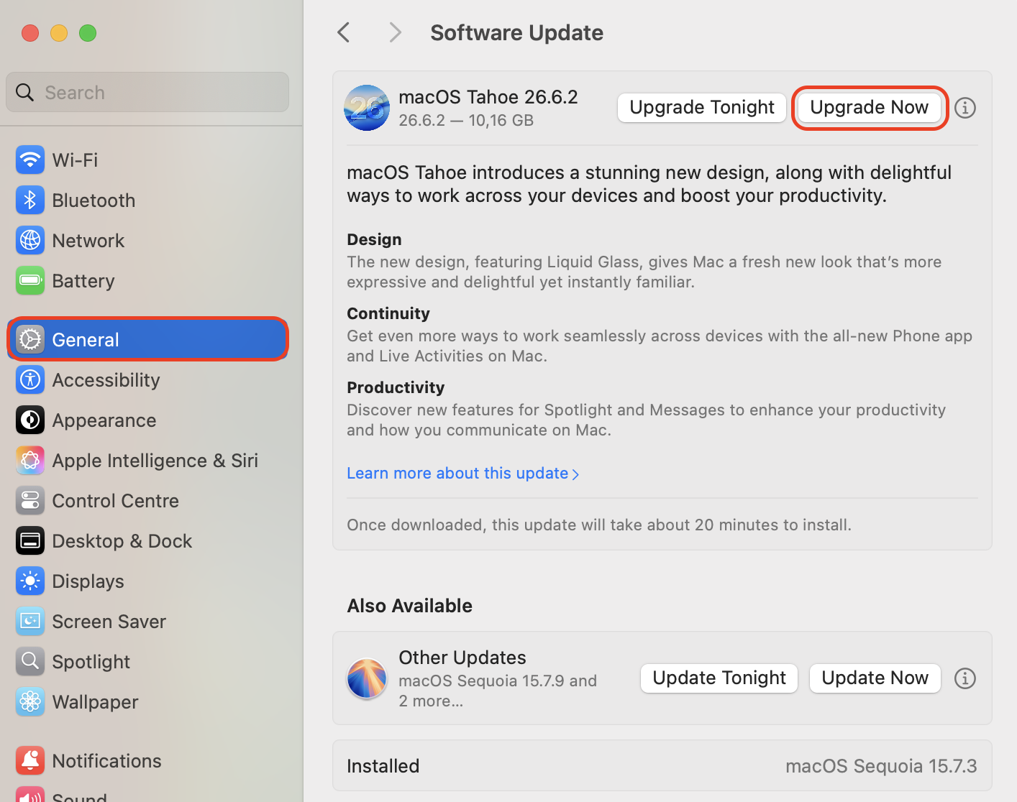Select Wallpaper label in sidebar

coord(95,702)
